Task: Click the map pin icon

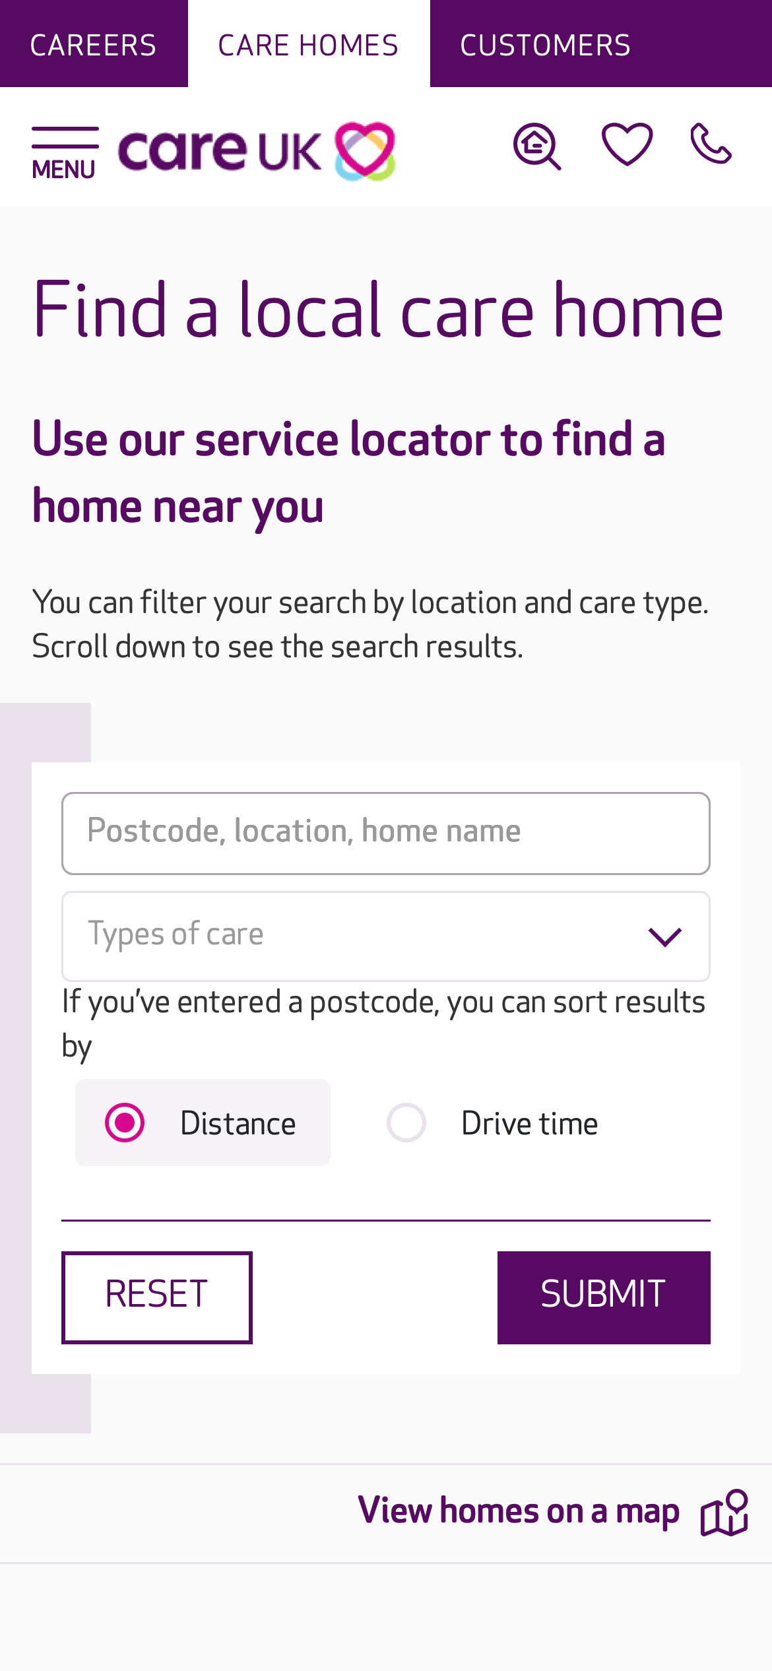Action: pyautogui.click(x=724, y=1513)
